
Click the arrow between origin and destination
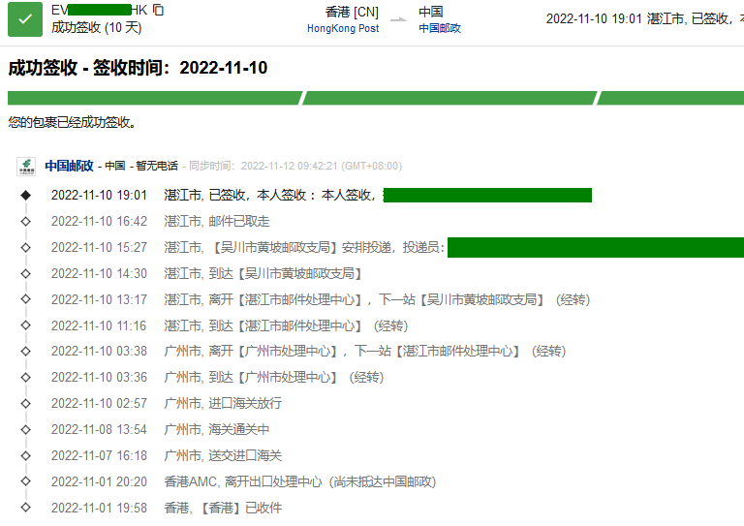pyautogui.click(x=399, y=18)
